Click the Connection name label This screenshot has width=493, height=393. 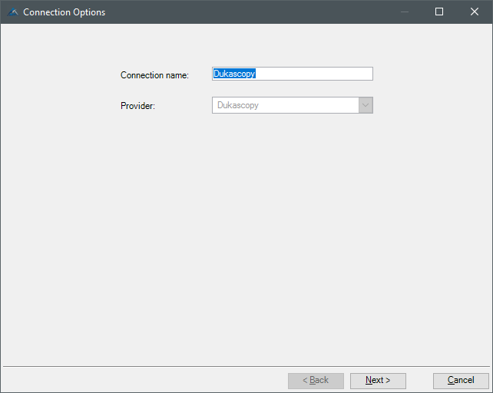point(154,75)
